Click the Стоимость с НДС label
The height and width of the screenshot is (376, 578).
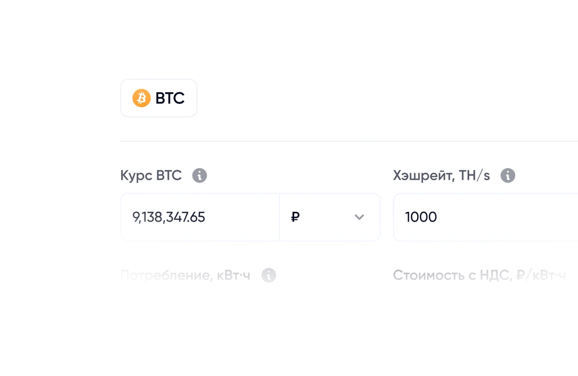[x=452, y=275]
